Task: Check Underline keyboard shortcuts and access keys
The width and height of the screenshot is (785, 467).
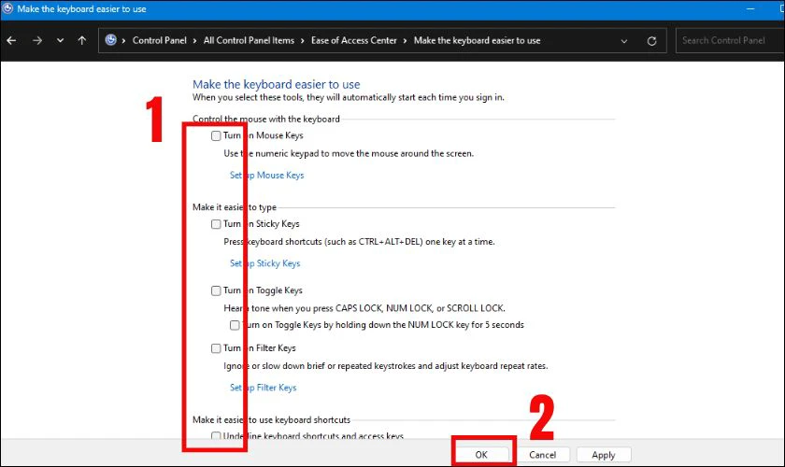Action: [216, 436]
